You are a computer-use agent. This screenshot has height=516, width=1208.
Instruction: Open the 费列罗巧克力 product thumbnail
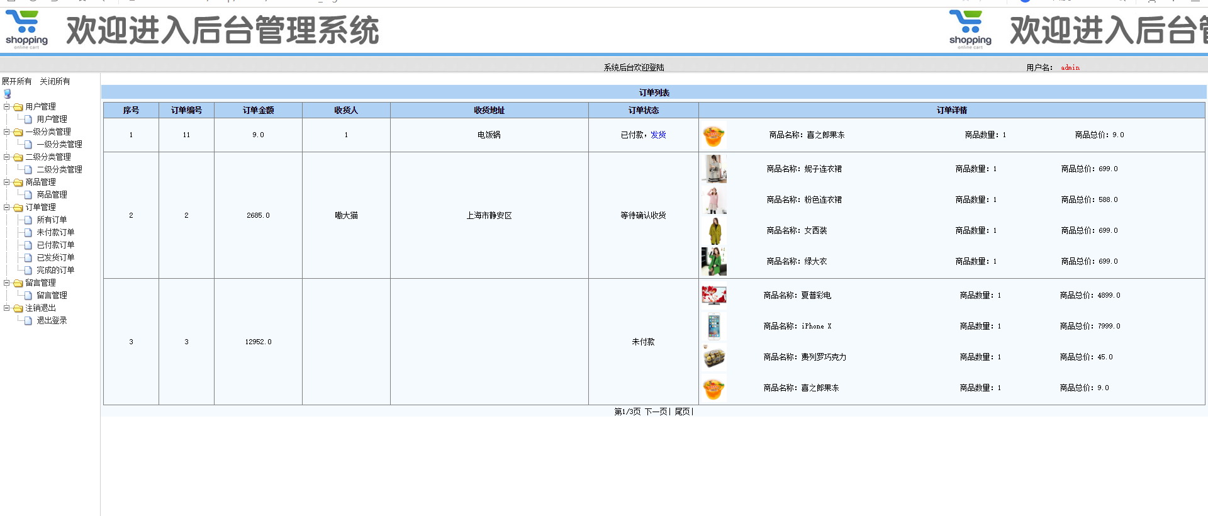pos(713,357)
